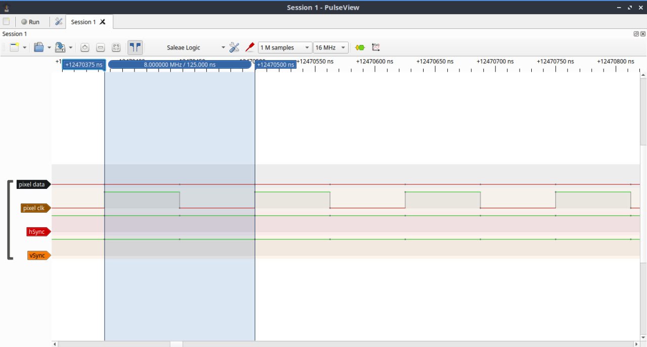Screen dimensions: 647x347
Task: Click the red hSync channel label
Action: [x=37, y=232]
